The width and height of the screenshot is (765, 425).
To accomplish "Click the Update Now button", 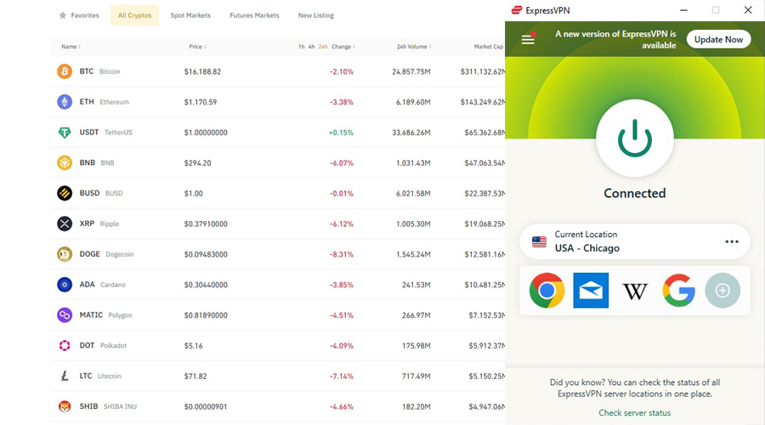I will click(x=718, y=39).
